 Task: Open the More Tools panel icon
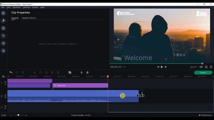[3, 51]
